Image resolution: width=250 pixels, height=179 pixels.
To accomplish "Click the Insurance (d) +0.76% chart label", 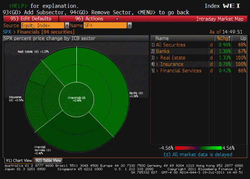I will click(16, 99).
